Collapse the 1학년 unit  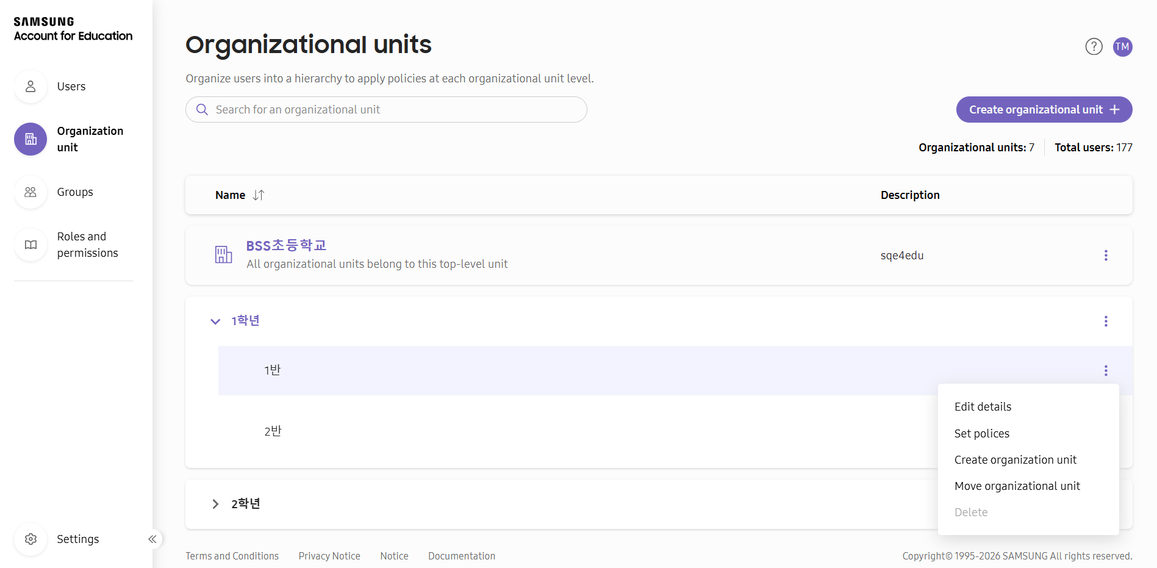(x=215, y=321)
